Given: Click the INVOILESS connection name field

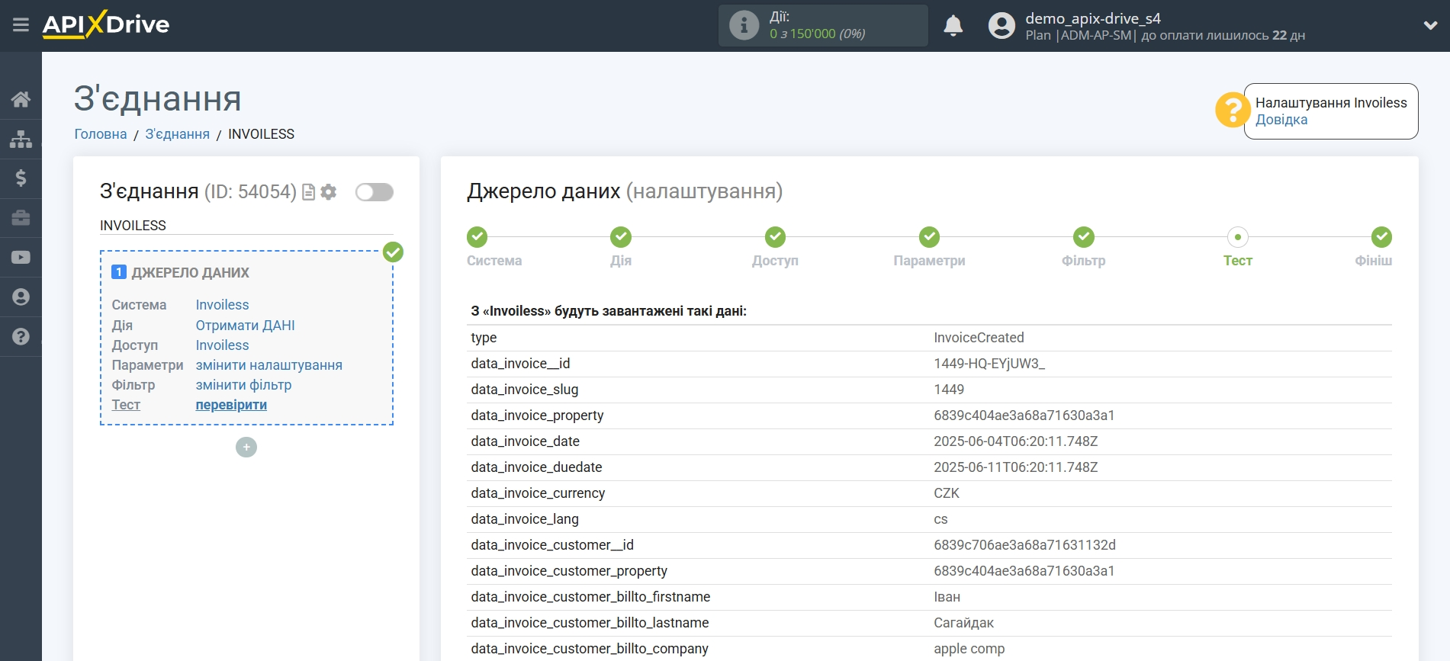Looking at the screenshot, I should pos(246,226).
